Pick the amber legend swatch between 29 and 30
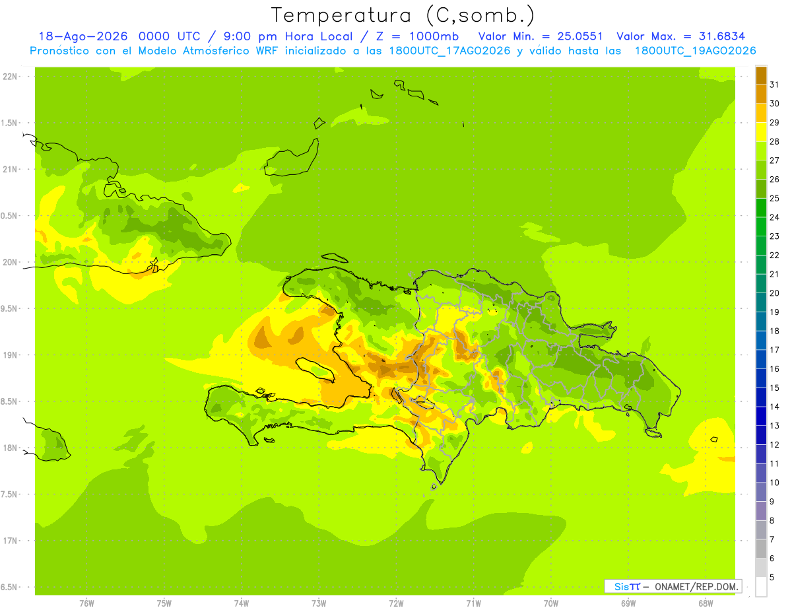Screen dimensions: 792x612 [761, 113]
